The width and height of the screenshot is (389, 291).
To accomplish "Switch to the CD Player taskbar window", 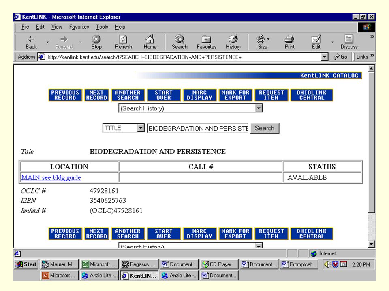I will coord(218,264).
